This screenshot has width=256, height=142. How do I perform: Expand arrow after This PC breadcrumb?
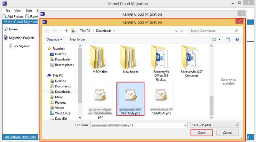(x=93, y=31)
